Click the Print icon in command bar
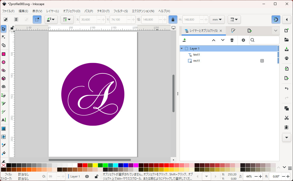Viewport: 293px width, 181px height. tap(286, 58)
